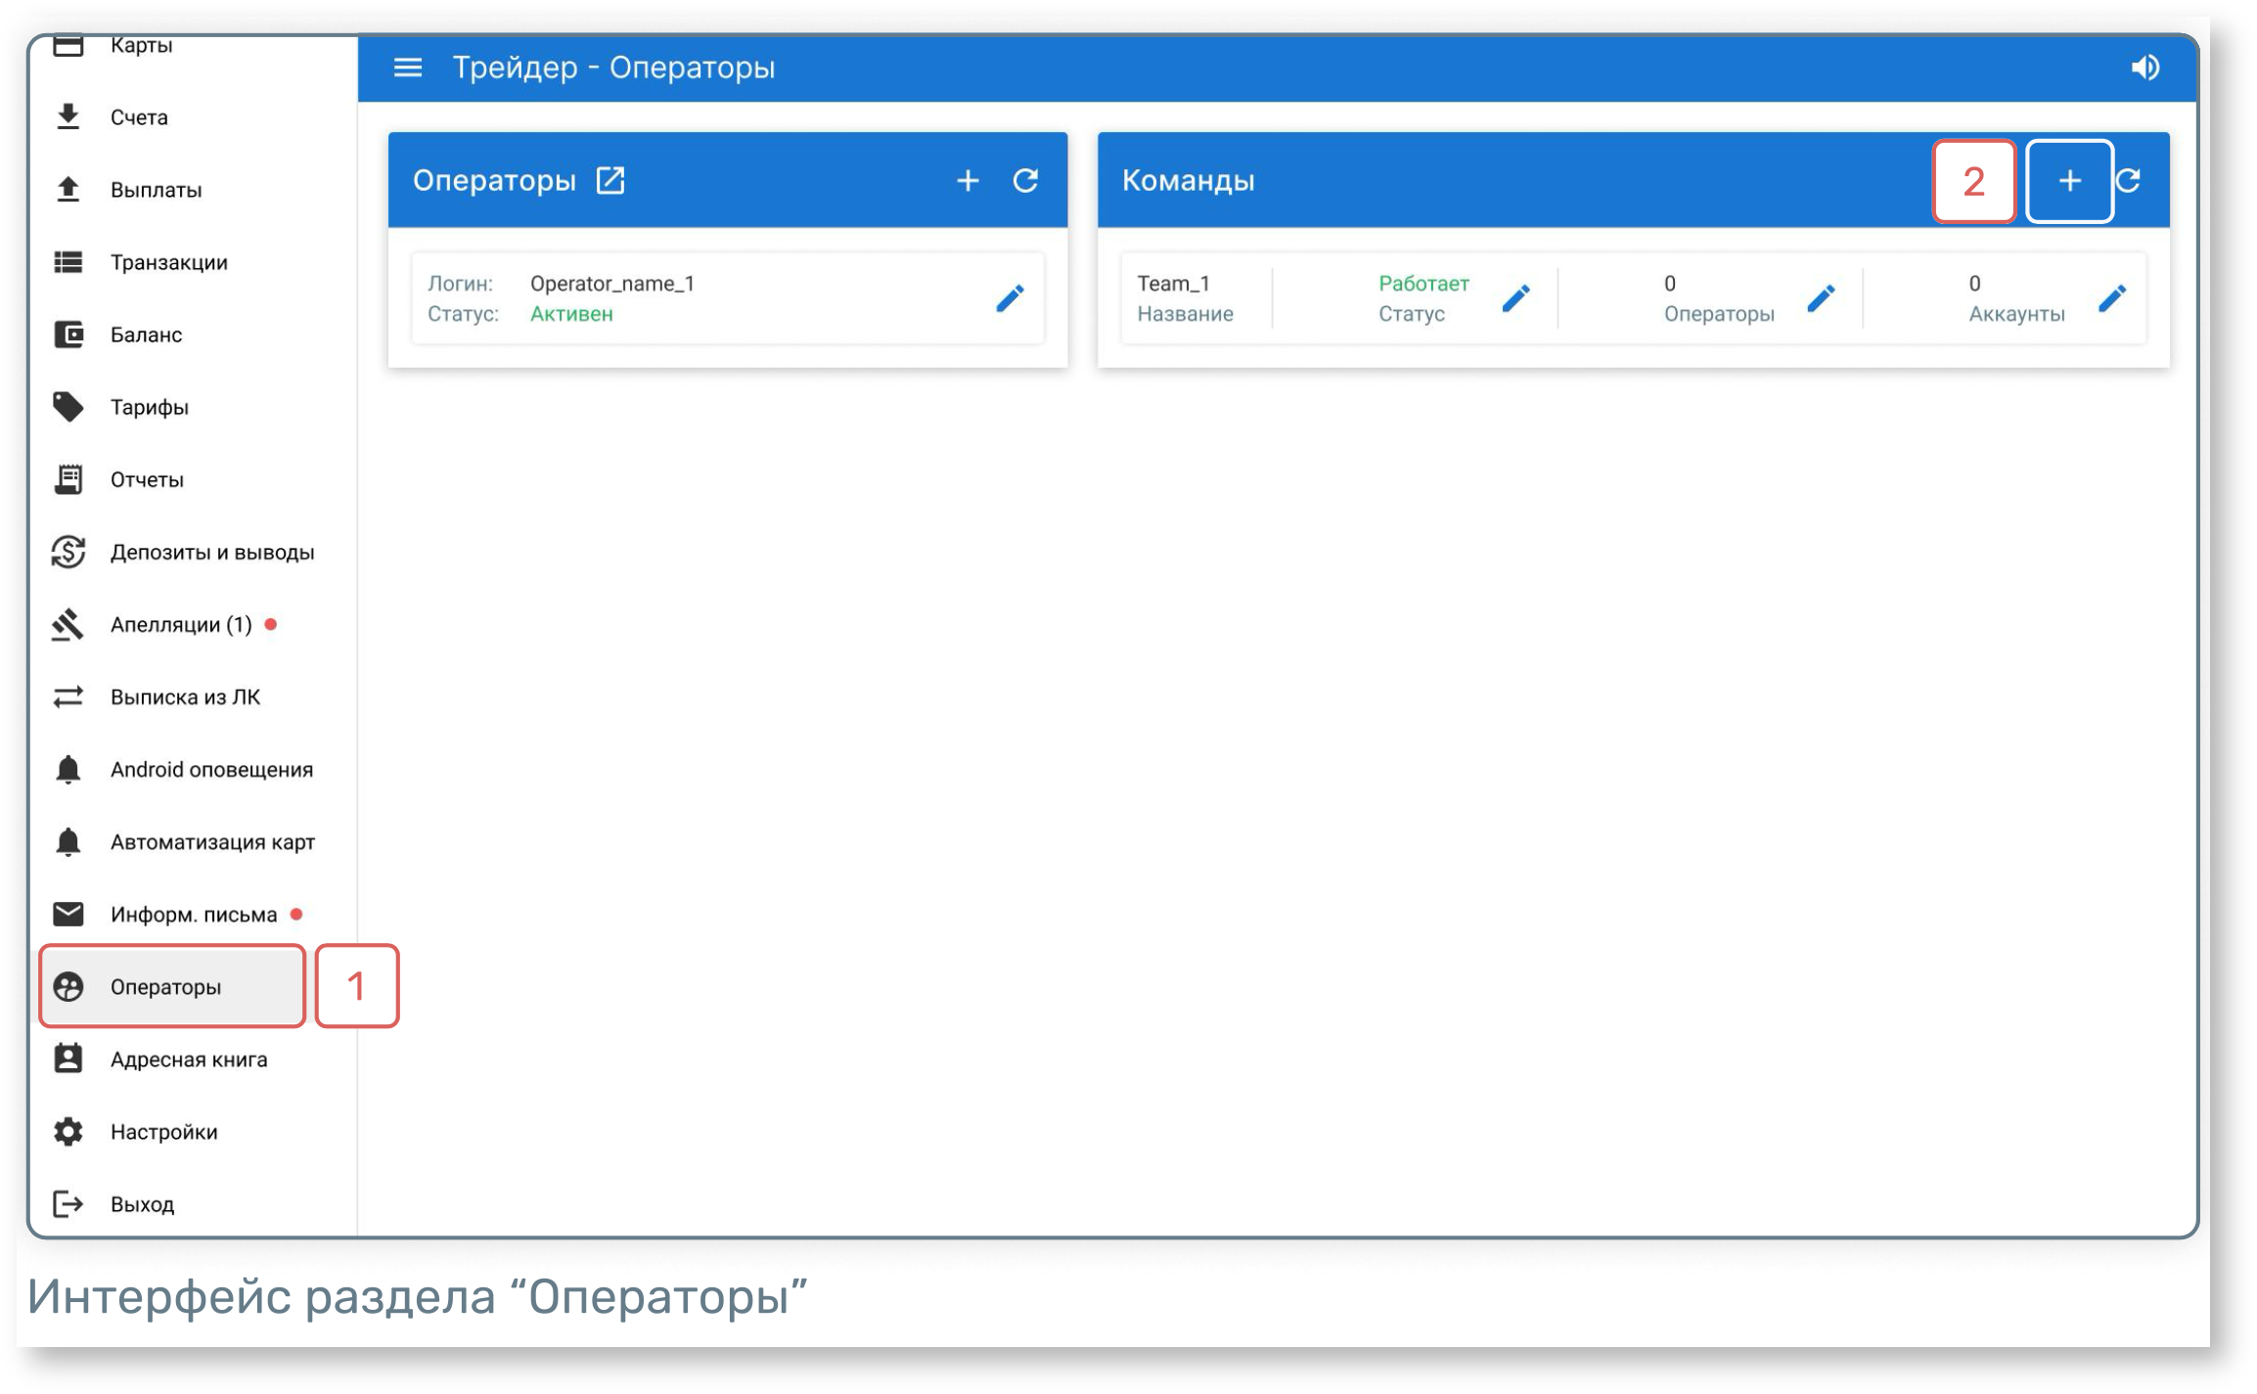Edit Team_1 status pencil icon
This screenshot has height=1394, width=2257.
(1514, 298)
